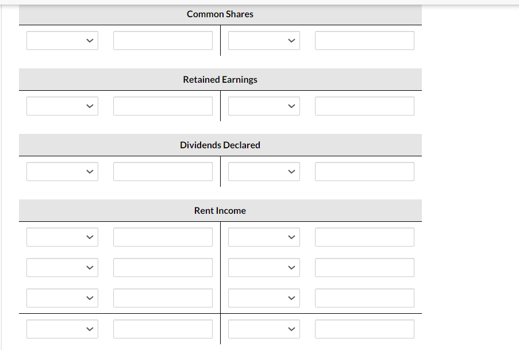This screenshot has height=350, width=519.
Task: Click the debit amount field under Common Shares
Action: coord(163,40)
